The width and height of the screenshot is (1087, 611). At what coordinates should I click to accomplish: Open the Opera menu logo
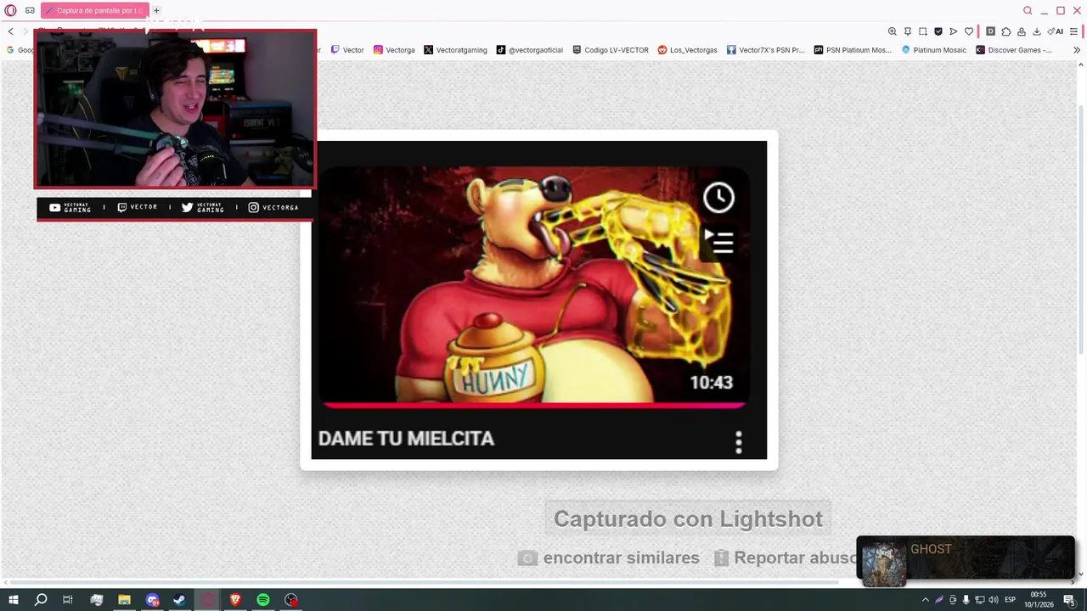[x=10, y=10]
